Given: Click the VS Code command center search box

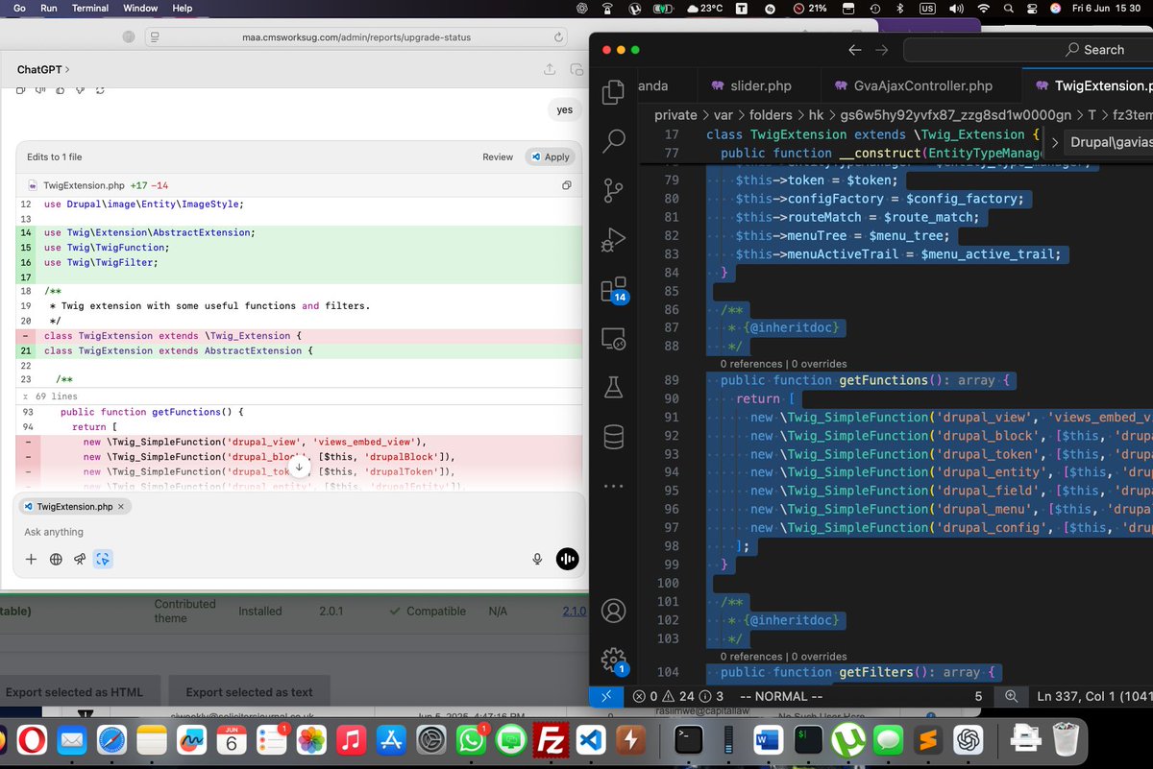Looking at the screenshot, I should click(1028, 50).
